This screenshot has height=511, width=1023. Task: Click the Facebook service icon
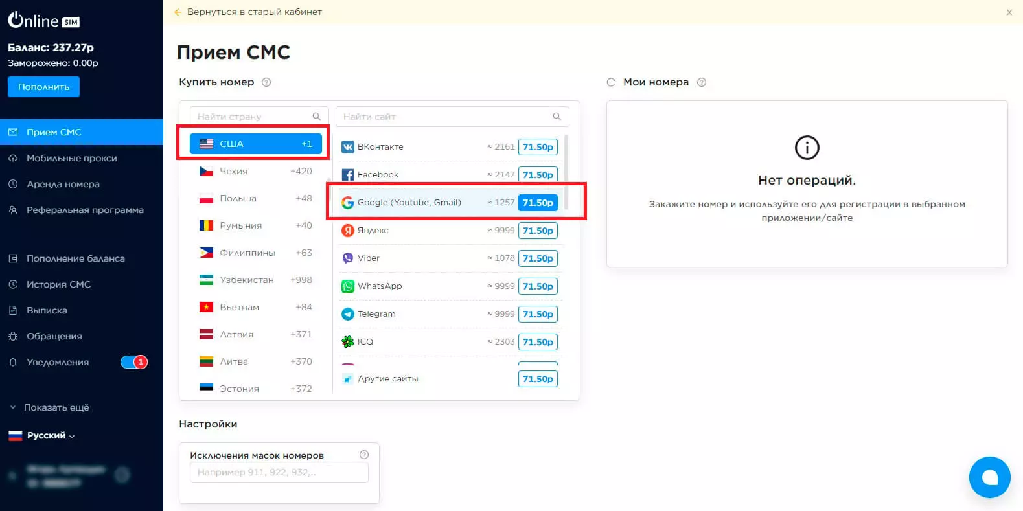tap(348, 175)
